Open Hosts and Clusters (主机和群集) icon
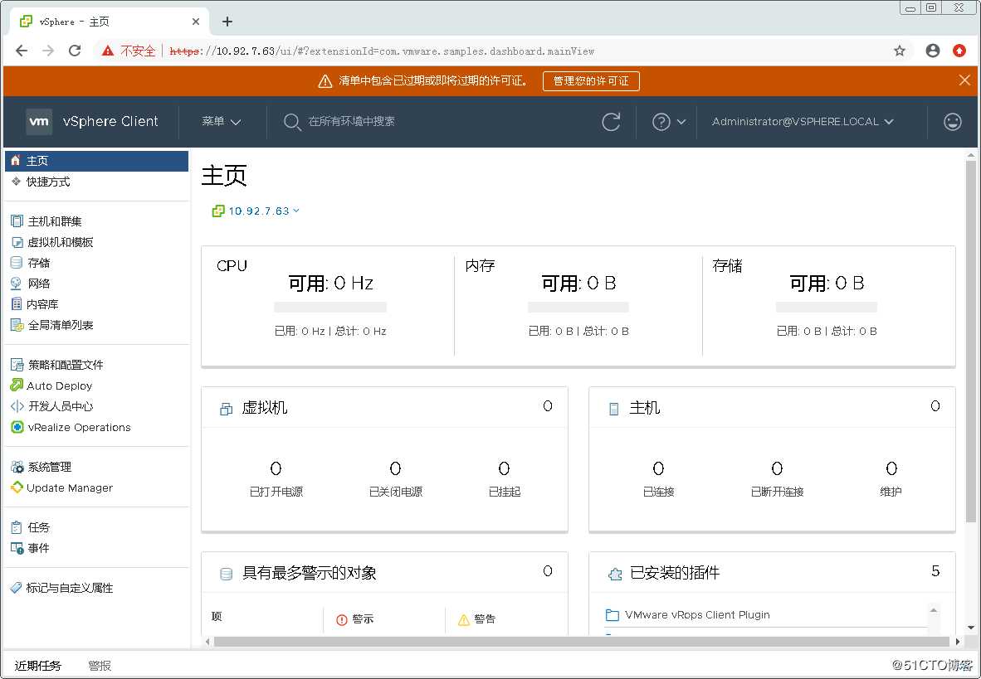The height and width of the screenshot is (679, 981). 17,221
